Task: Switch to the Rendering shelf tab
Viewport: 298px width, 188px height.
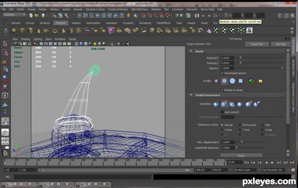Action: [145, 23]
